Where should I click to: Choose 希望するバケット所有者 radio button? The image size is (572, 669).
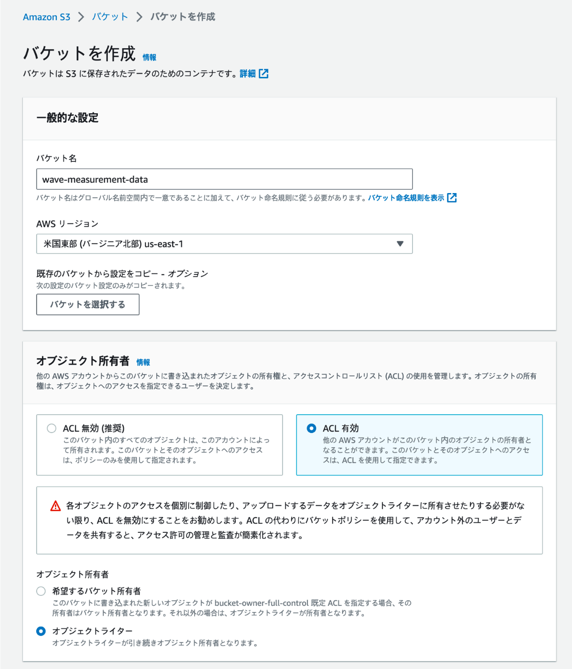[x=41, y=591]
